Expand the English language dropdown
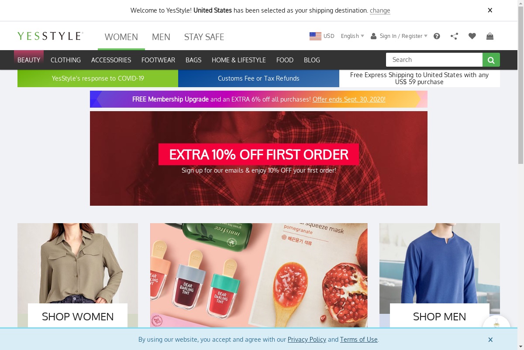524x350 pixels. tap(352, 36)
